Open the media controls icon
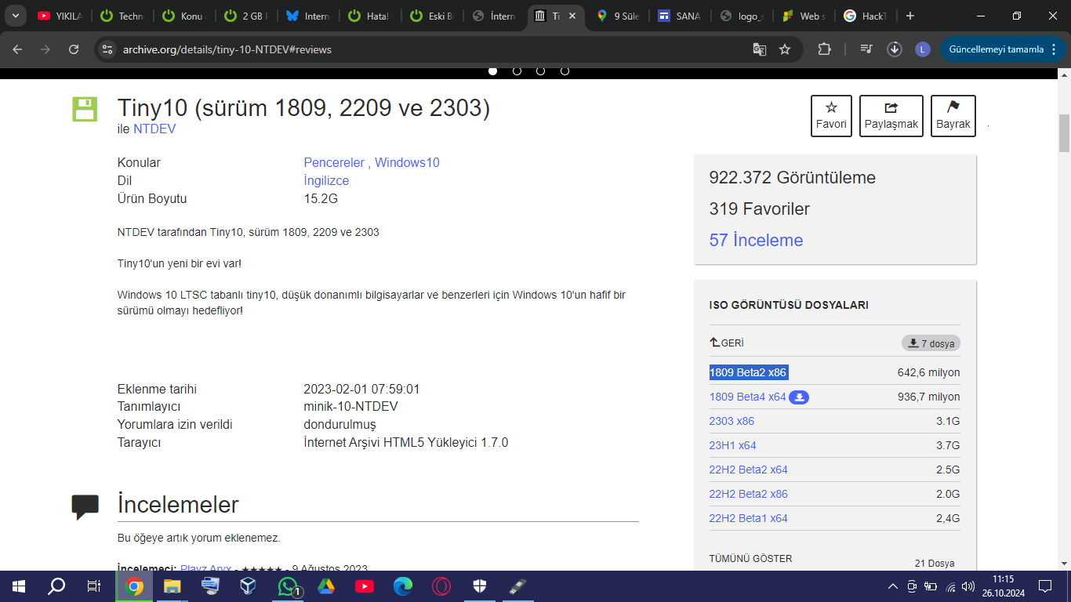 [x=866, y=49]
